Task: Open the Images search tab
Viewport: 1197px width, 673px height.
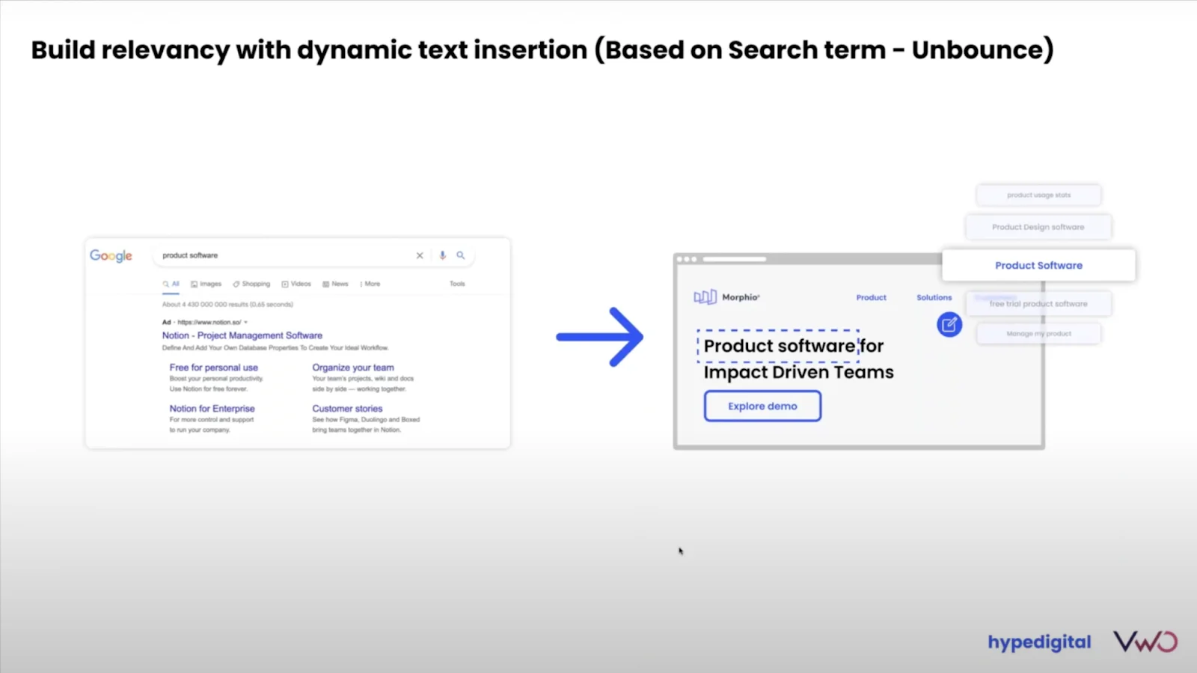Action: click(206, 284)
